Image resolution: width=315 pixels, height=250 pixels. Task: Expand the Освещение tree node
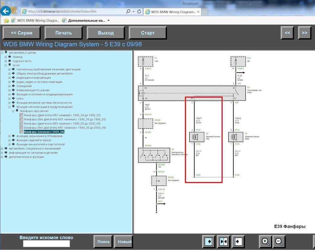[x=9, y=86]
